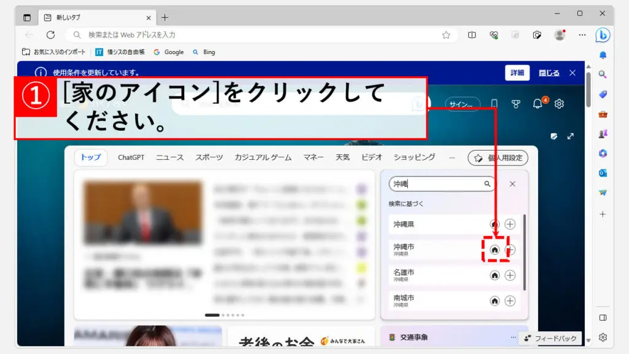Viewport: 629px width, 354px height.
Task: Open the Outlook sidebar icon
Action: [x=603, y=173]
